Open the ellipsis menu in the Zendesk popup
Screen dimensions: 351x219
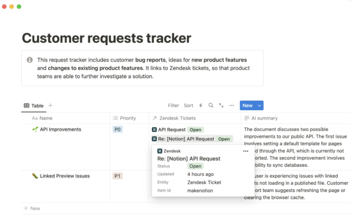[x=246, y=151]
